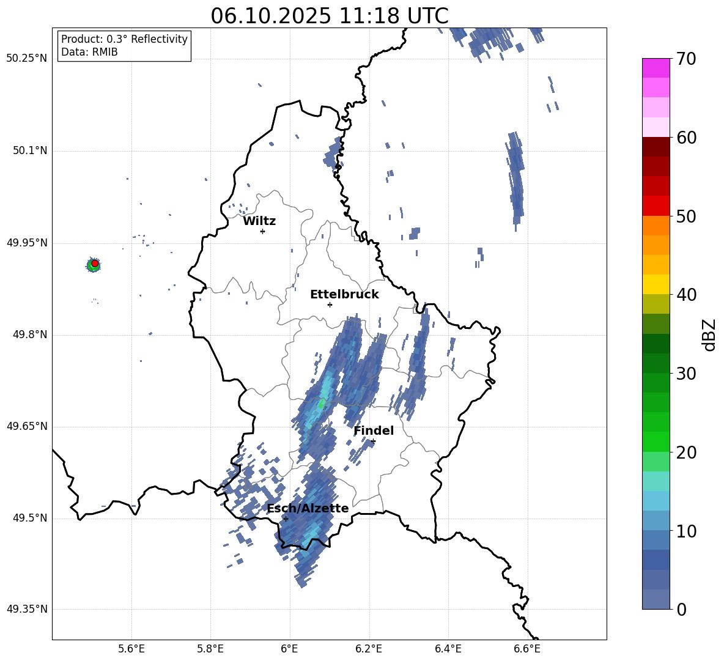Click the colorbar tick value 60
The height and width of the screenshot is (661, 724).
[686, 138]
